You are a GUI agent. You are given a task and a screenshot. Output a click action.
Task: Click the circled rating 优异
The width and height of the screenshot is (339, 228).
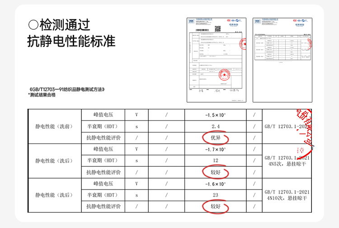click(x=216, y=138)
